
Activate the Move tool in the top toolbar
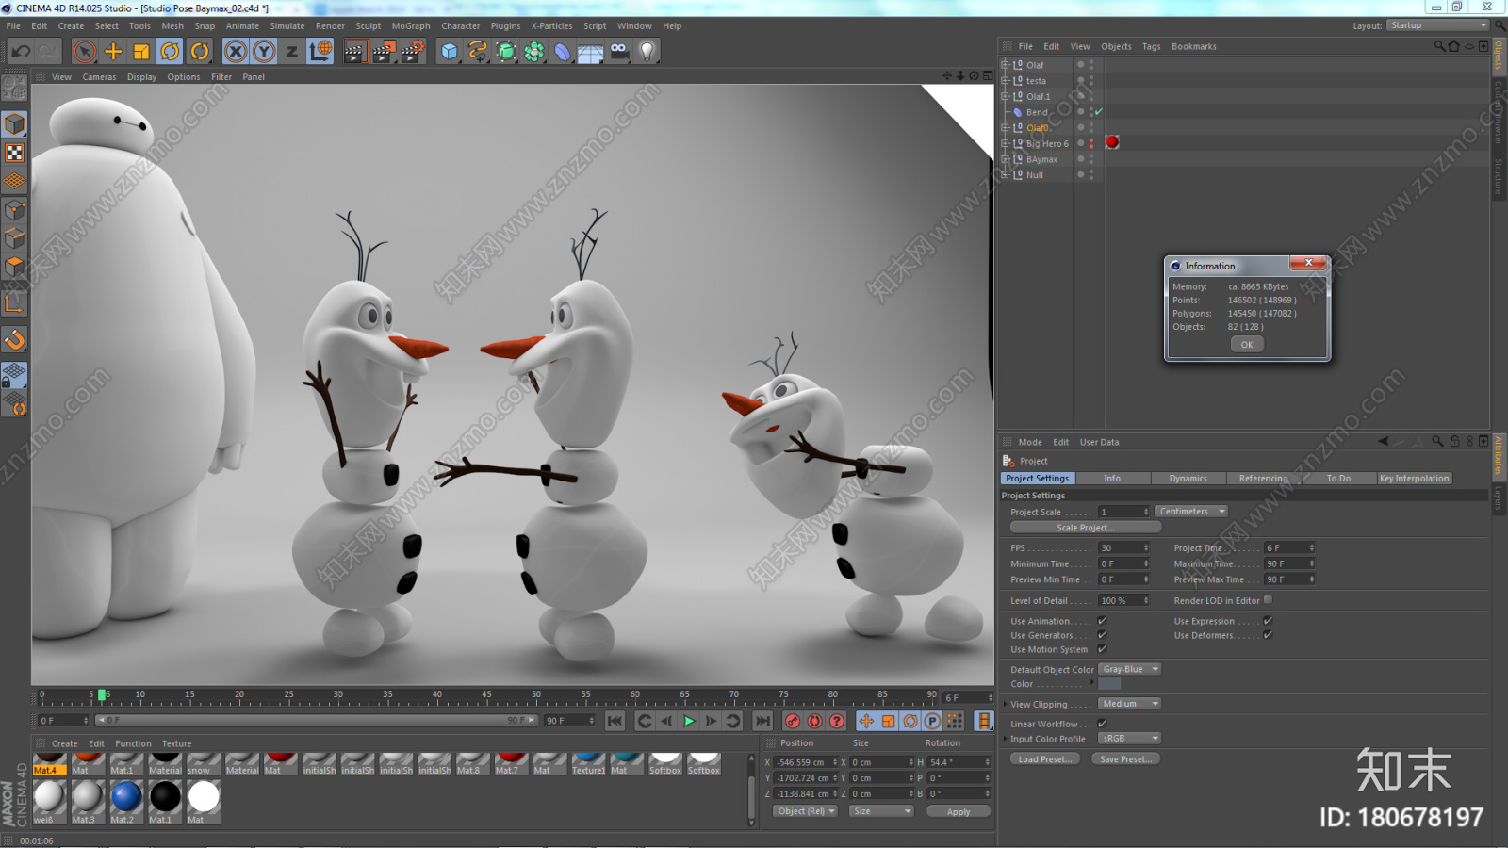point(113,51)
